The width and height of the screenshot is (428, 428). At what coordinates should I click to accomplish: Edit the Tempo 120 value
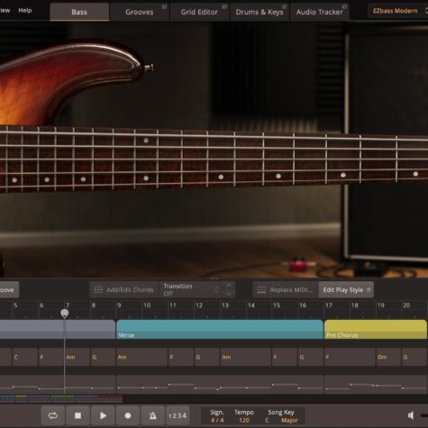pos(244,420)
